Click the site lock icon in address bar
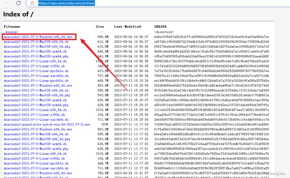This screenshot has height=178, width=290. tap(32, 3)
